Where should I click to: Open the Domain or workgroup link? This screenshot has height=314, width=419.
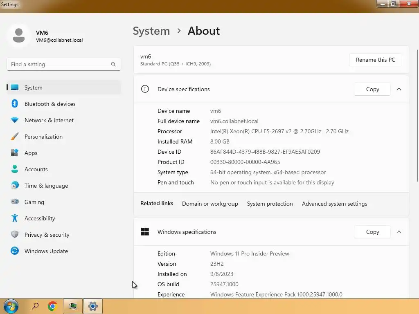tap(210, 204)
